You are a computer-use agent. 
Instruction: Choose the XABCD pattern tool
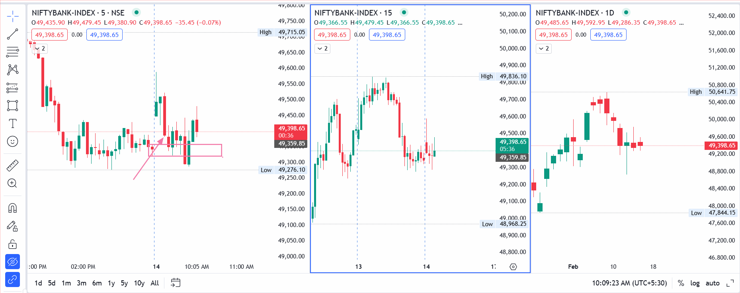coord(13,70)
